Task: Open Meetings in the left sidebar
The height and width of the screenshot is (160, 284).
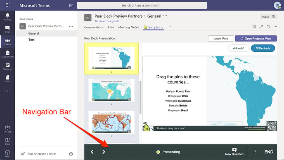Action: click(7, 66)
